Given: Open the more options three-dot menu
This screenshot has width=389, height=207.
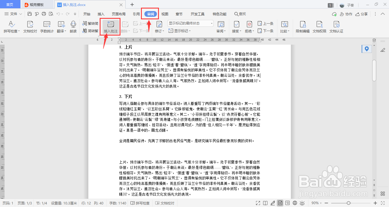Looking at the screenshot, I should click(x=375, y=14).
